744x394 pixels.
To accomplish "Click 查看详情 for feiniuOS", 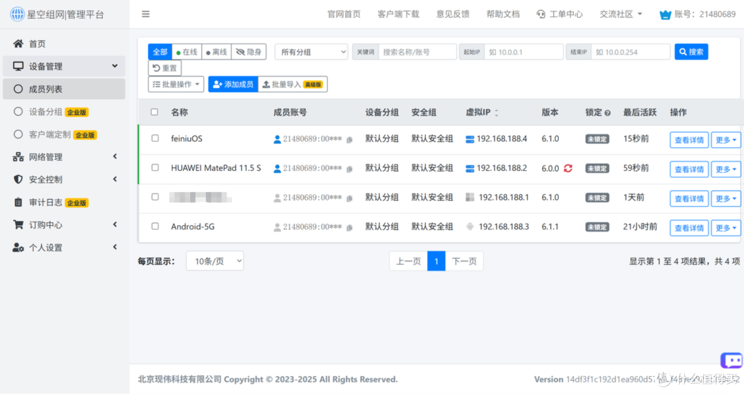I will pyautogui.click(x=689, y=140).
